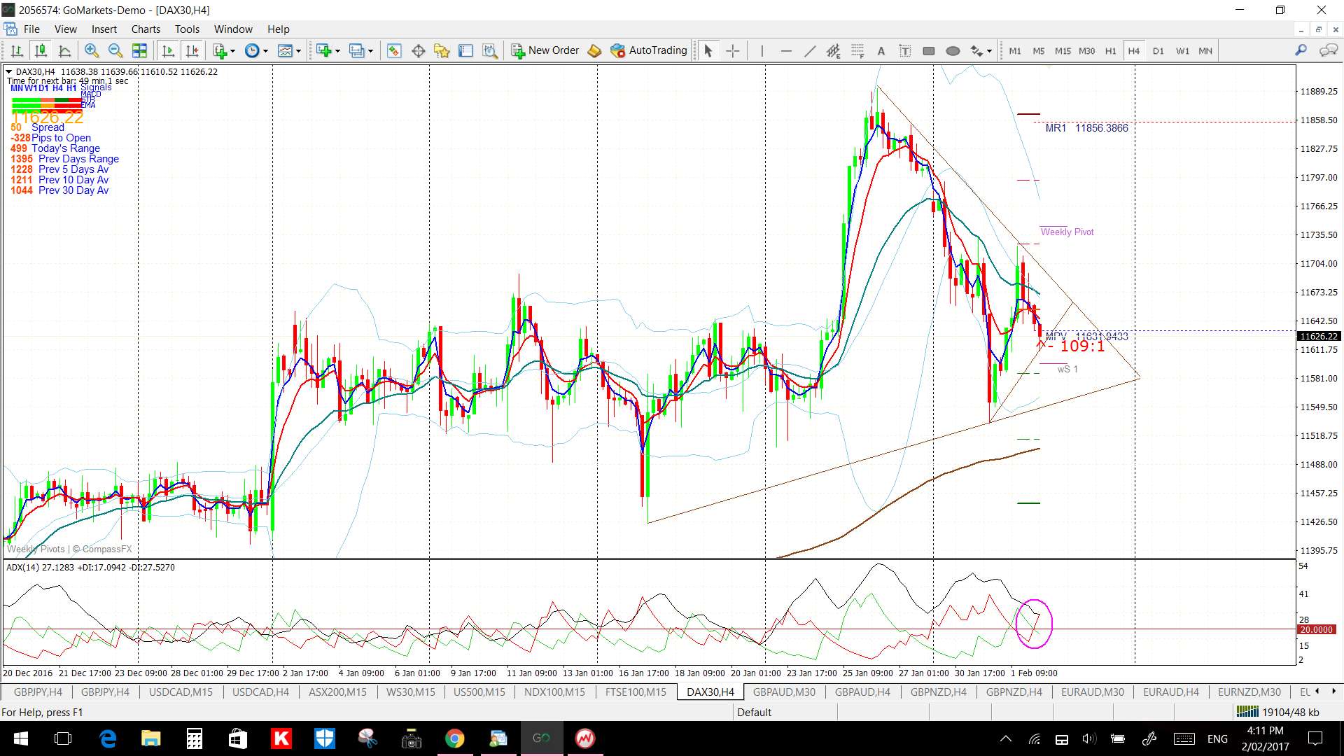
Task: Open the Tools menu
Action: point(187,29)
